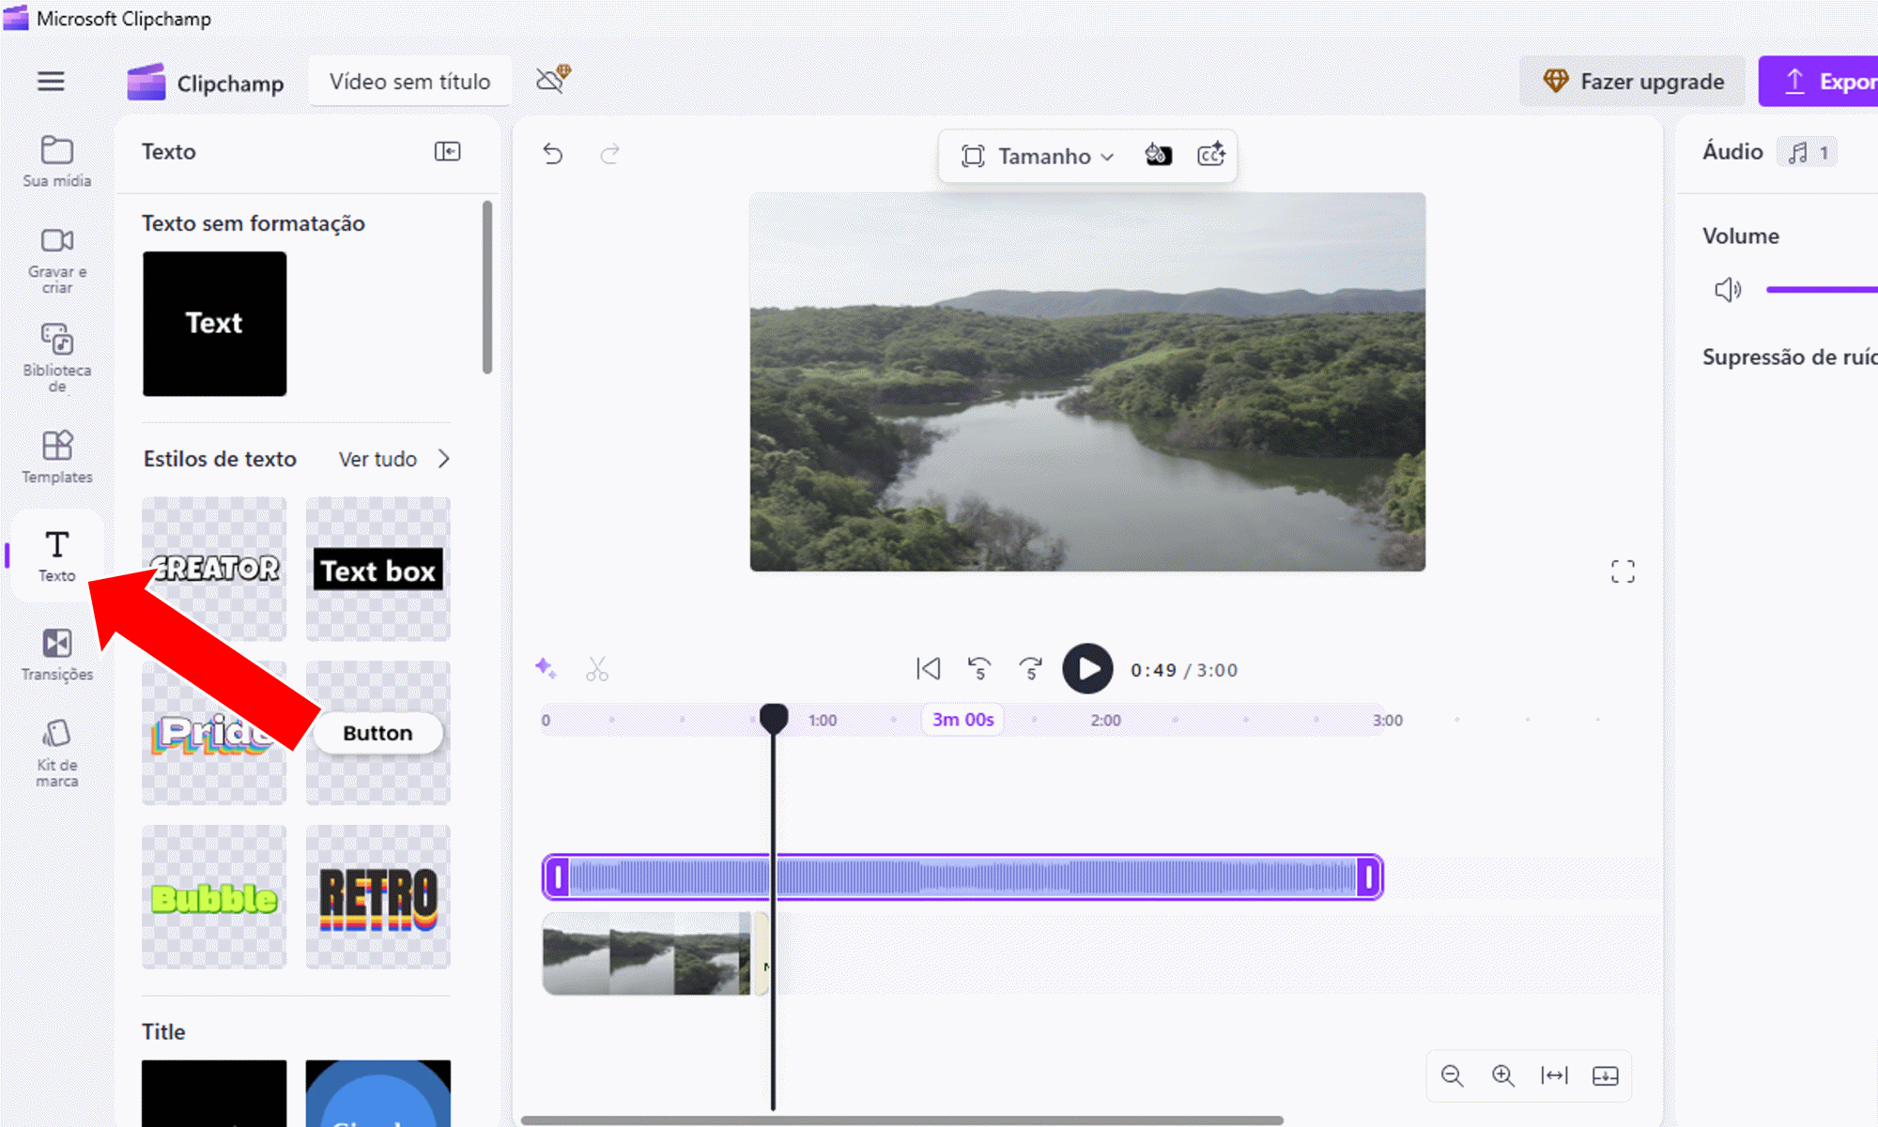Click the Fazer upgrade button

(x=1633, y=82)
